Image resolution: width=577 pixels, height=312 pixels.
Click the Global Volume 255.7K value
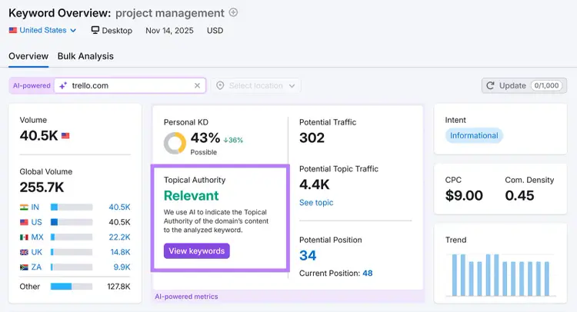click(42, 187)
